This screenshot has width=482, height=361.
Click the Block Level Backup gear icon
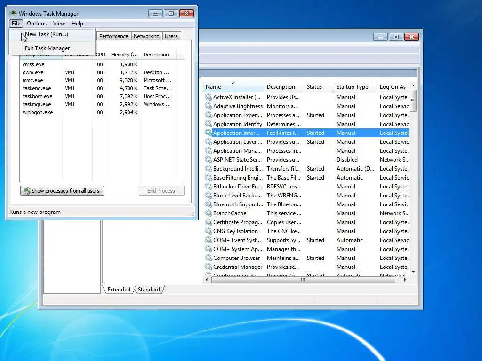click(x=209, y=195)
